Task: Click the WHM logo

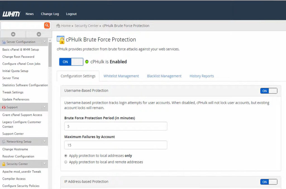Action: point(11,14)
